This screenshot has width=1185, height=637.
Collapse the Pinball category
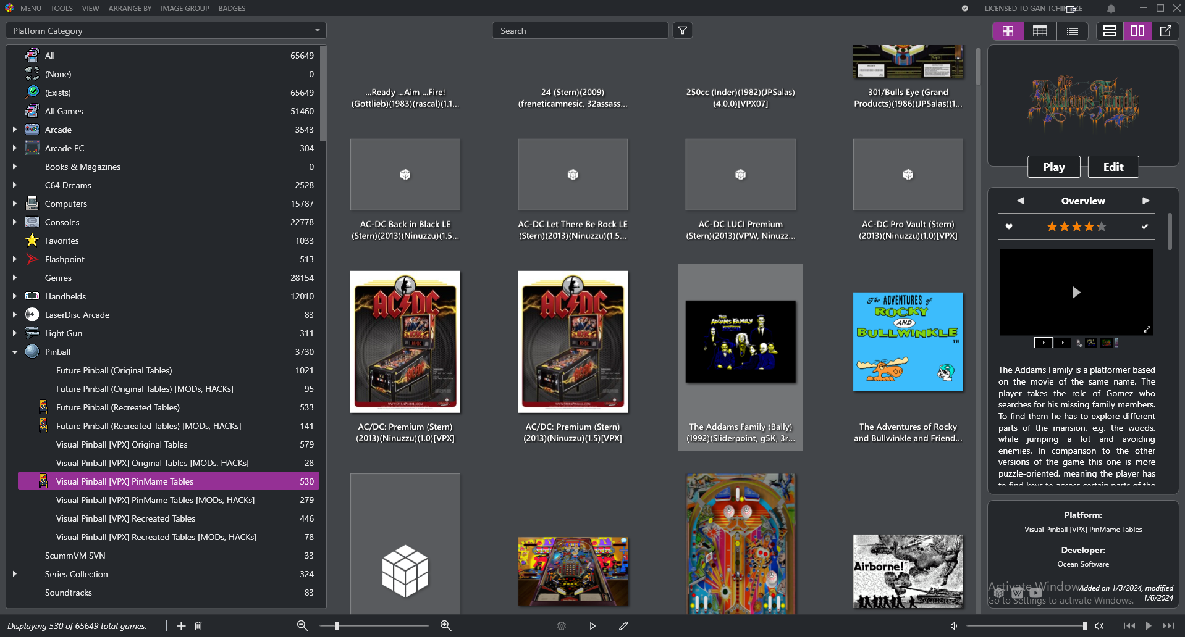tap(14, 352)
